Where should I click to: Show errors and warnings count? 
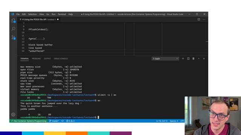click(70, 121)
